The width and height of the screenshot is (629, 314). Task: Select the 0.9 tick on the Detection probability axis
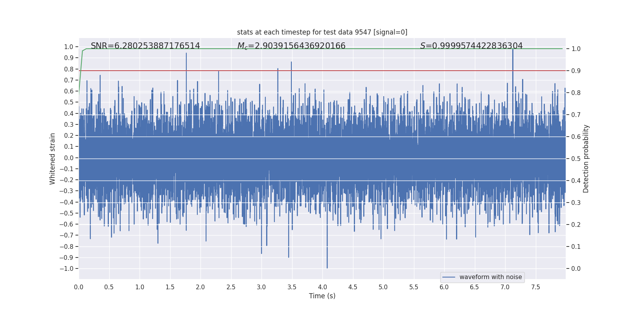point(576,71)
